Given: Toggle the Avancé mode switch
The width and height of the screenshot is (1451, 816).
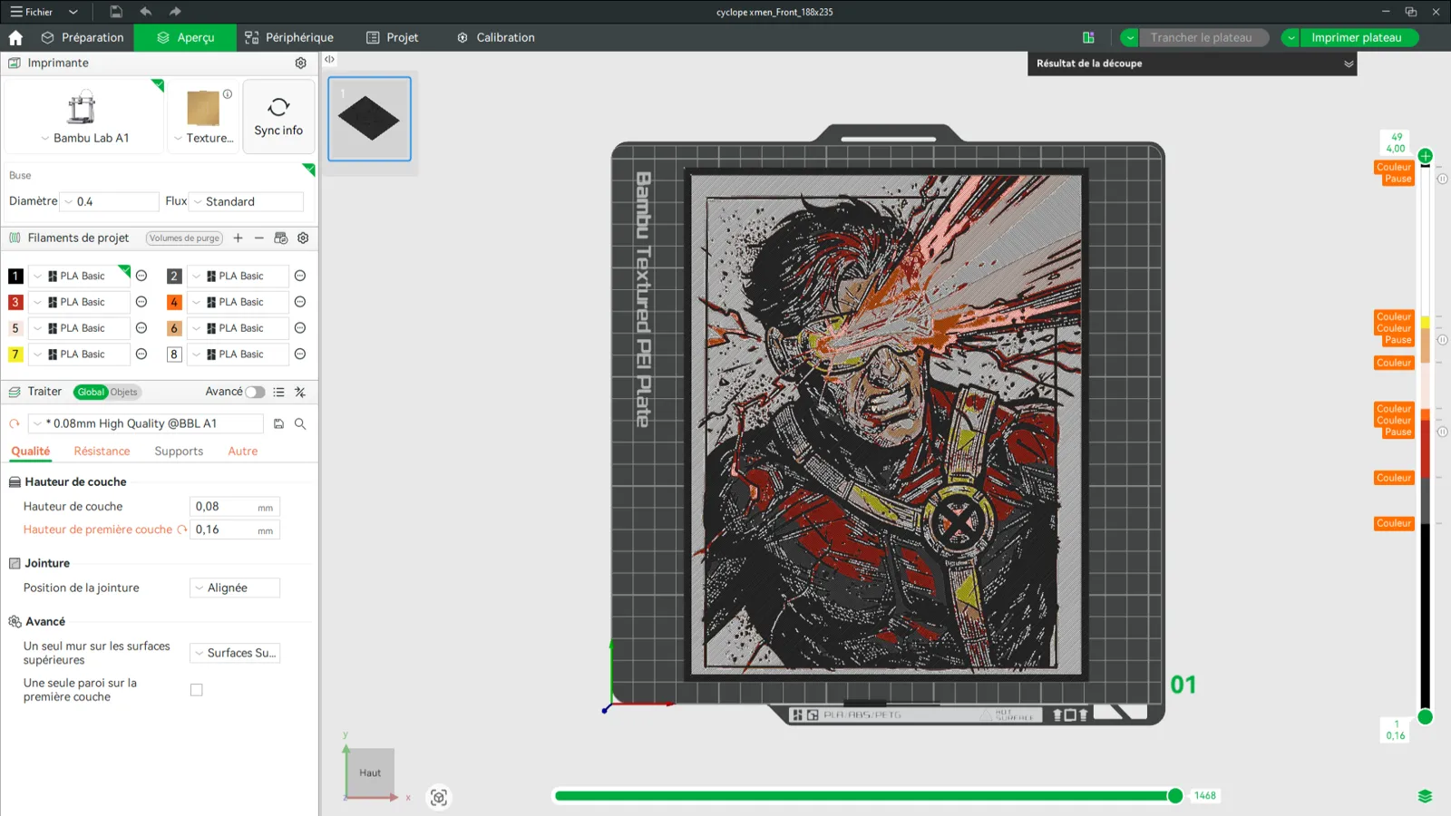Looking at the screenshot, I should 255,393.
